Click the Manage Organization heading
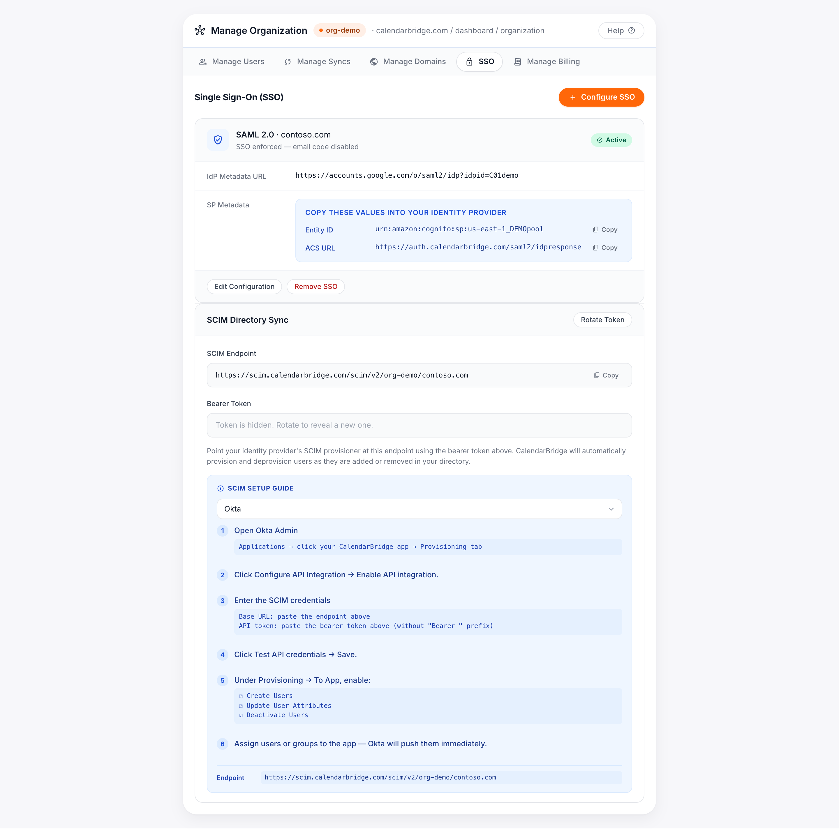 (259, 30)
